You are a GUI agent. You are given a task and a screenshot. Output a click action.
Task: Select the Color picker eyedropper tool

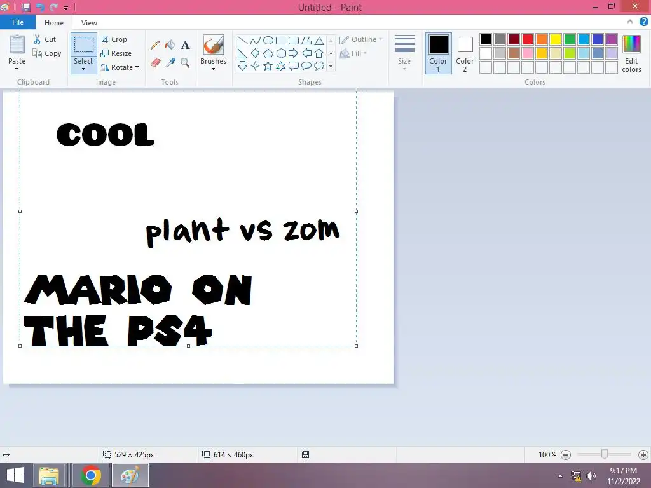[170, 63]
